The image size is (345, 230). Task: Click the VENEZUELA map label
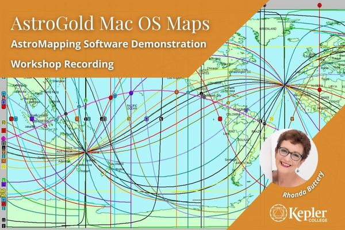[241, 109]
